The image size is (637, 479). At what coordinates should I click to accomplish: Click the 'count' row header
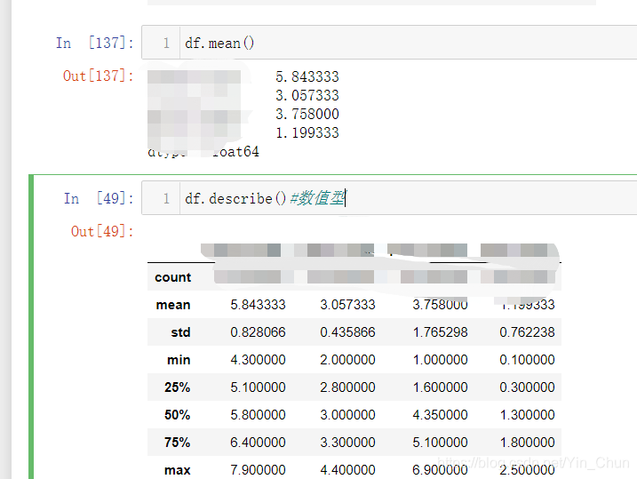(172, 277)
